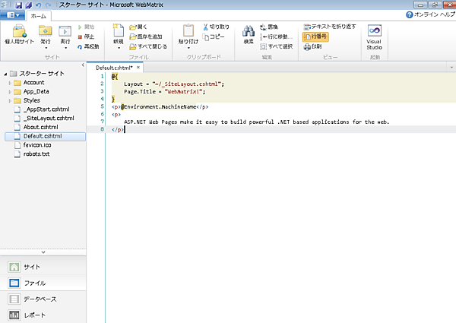Toggle テキストを折り返す (word wrap)
This screenshot has height=323, width=456.
tap(331, 26)
